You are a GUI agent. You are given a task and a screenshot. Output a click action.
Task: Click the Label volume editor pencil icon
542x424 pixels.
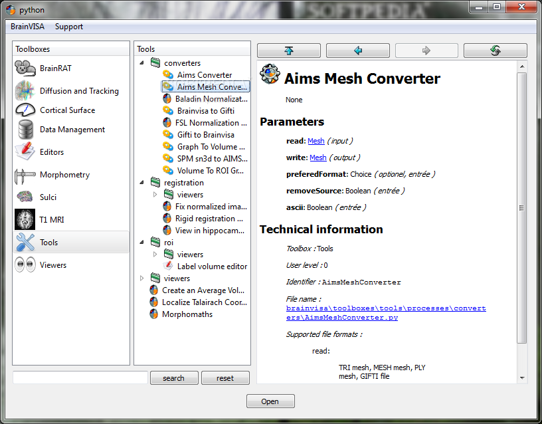click(168, 266)
